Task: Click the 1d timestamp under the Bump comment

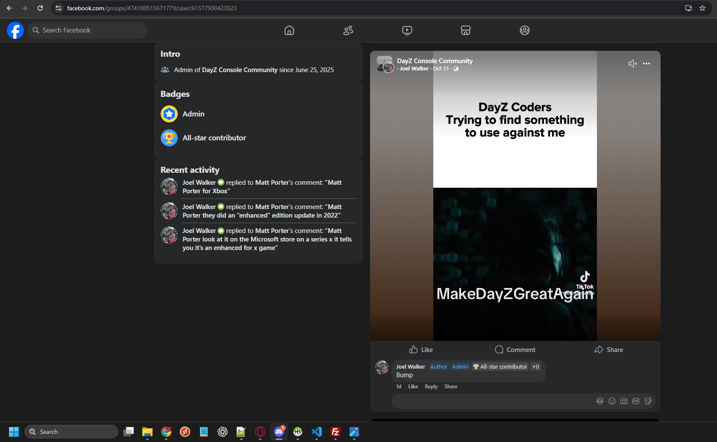Action: pyautogui.click(x=399, y=387)
